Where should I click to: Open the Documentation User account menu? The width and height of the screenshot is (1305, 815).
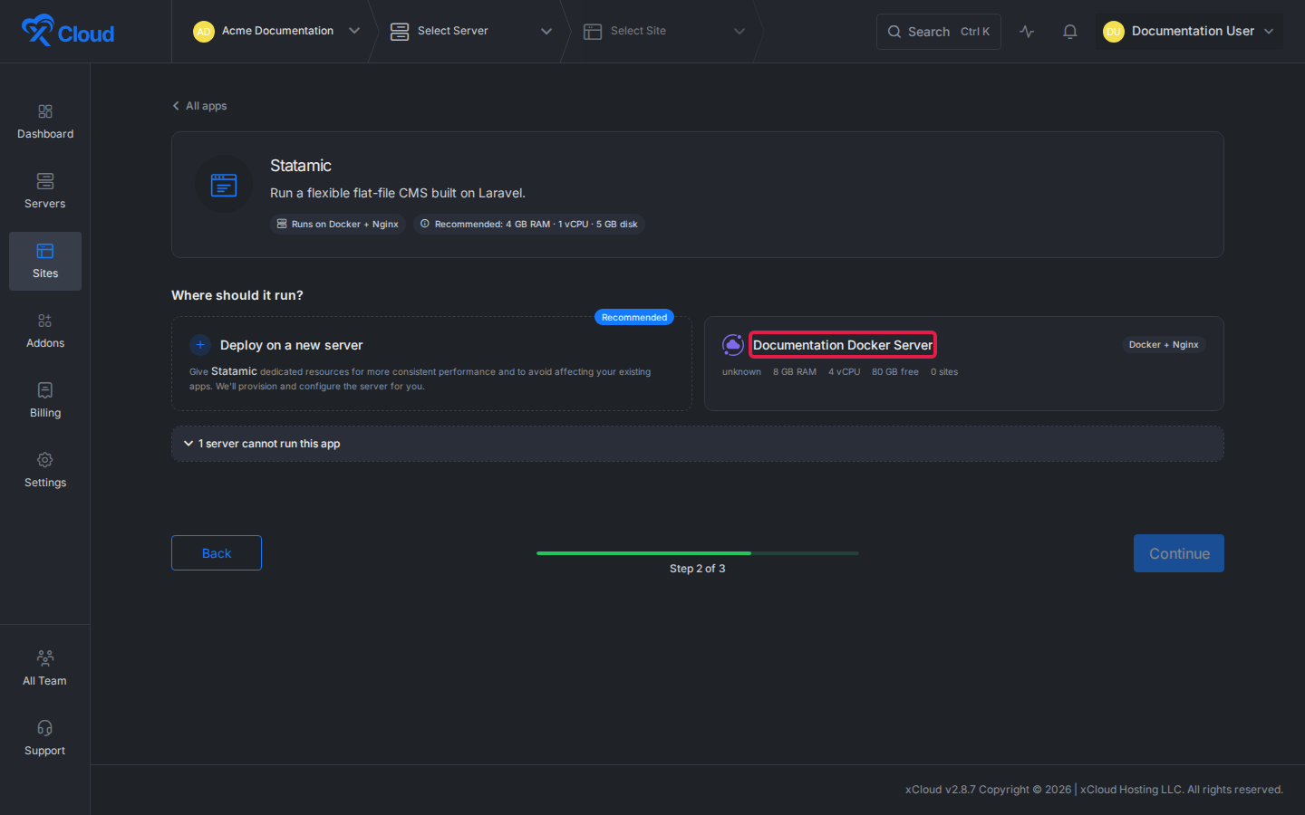pos(1189,32)
